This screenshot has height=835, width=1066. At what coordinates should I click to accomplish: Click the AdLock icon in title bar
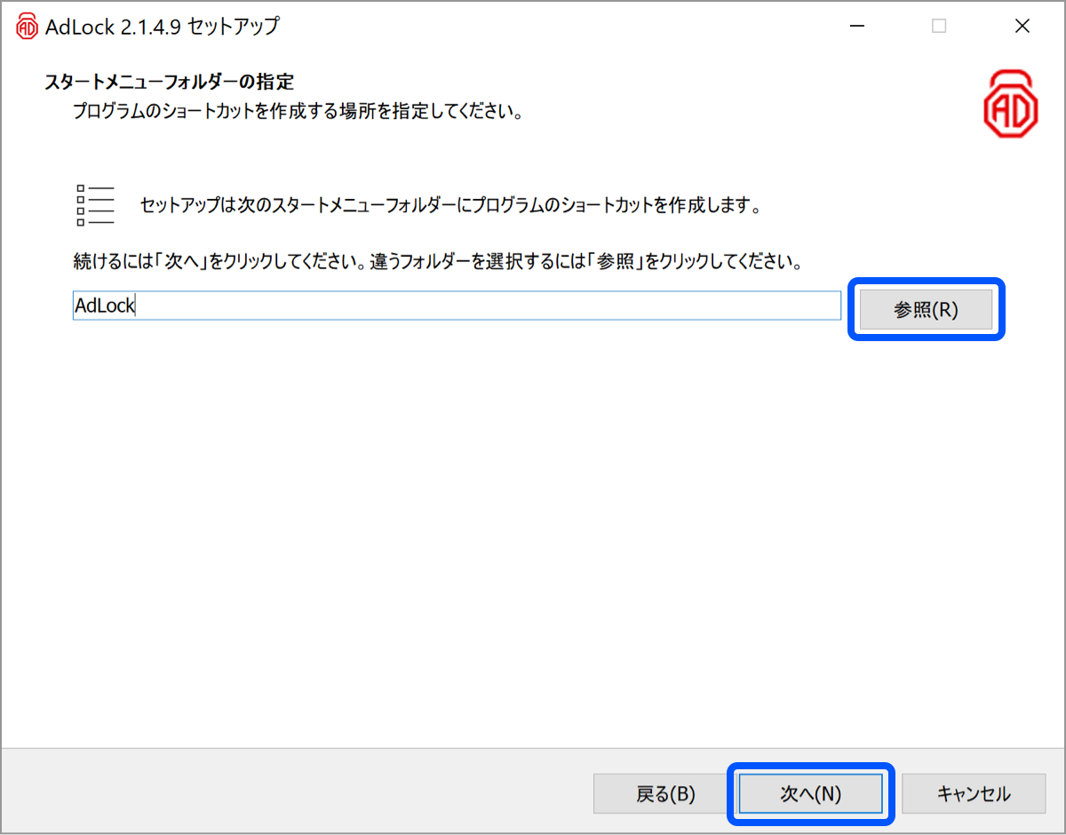coord(28,27)
